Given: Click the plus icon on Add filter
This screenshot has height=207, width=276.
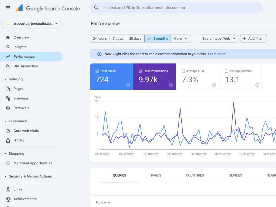Looking at the screenshot, I should click(x=244, y=39).
